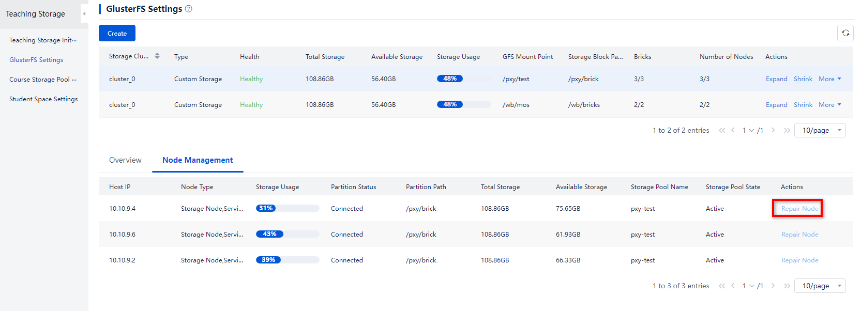Select the cluster_0 row with /wb/mos

[476, 105]
